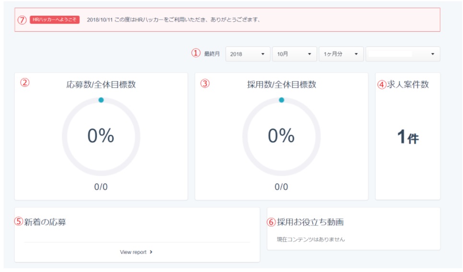Click the circled 5 marker beside 新着の応募
The image size is (463, 272).
coord(19,222)
